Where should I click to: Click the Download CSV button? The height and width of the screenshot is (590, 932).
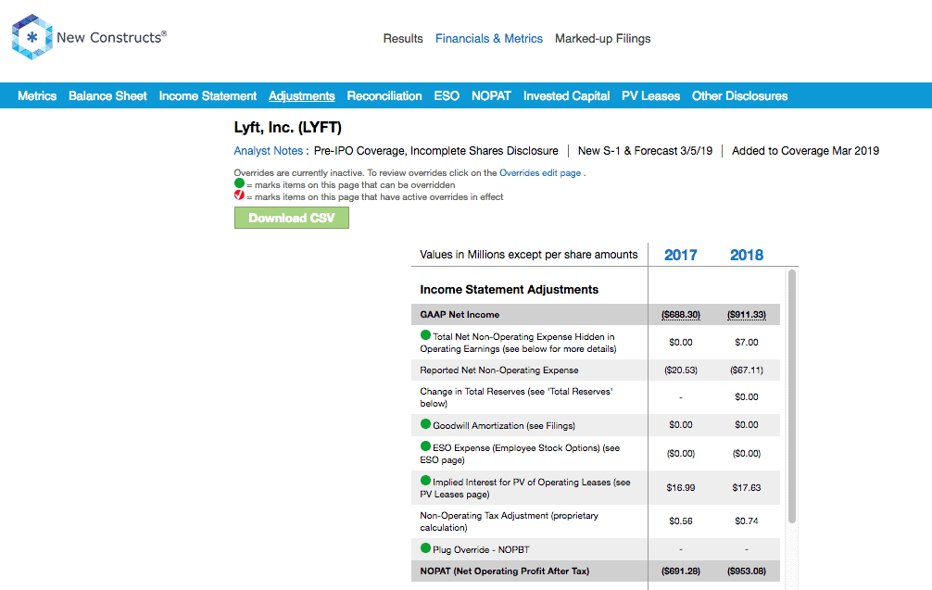(x=292, y=218)
